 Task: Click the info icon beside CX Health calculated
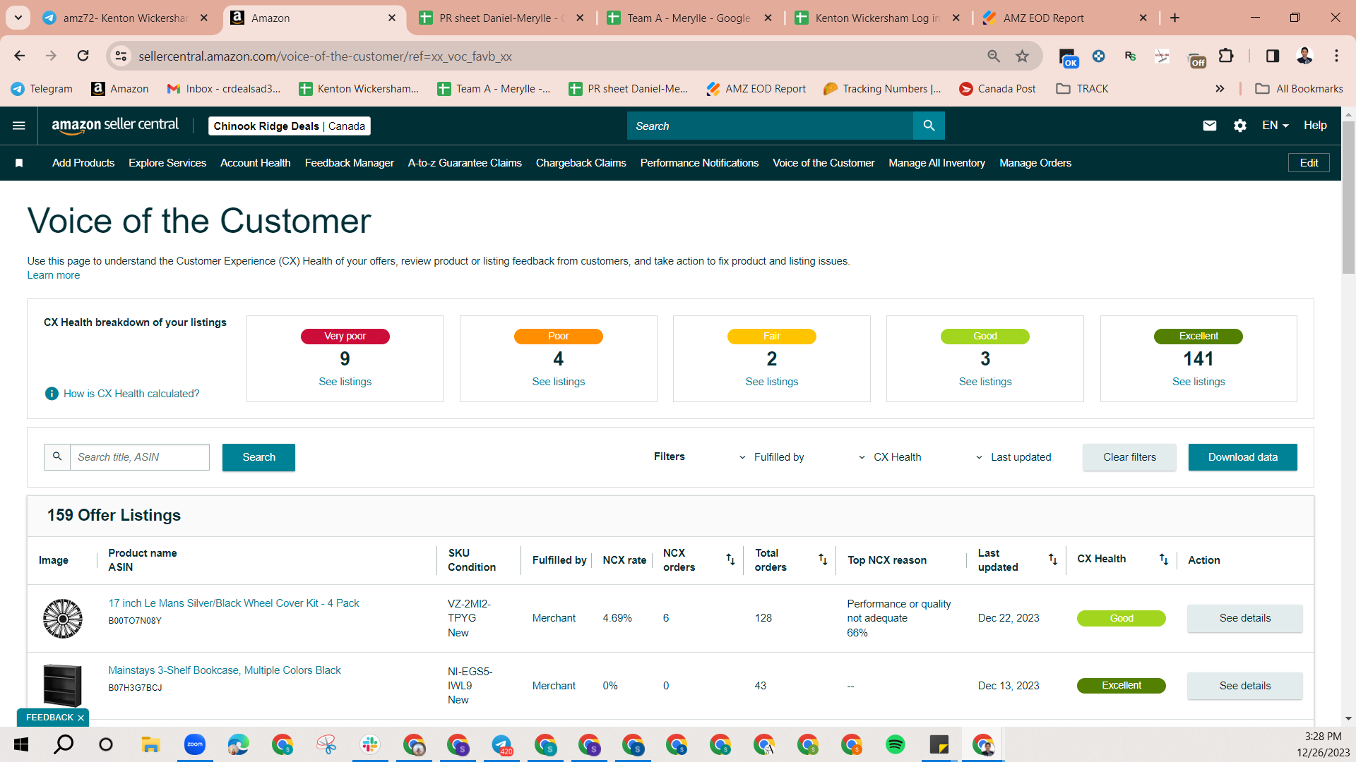point(52,394)
